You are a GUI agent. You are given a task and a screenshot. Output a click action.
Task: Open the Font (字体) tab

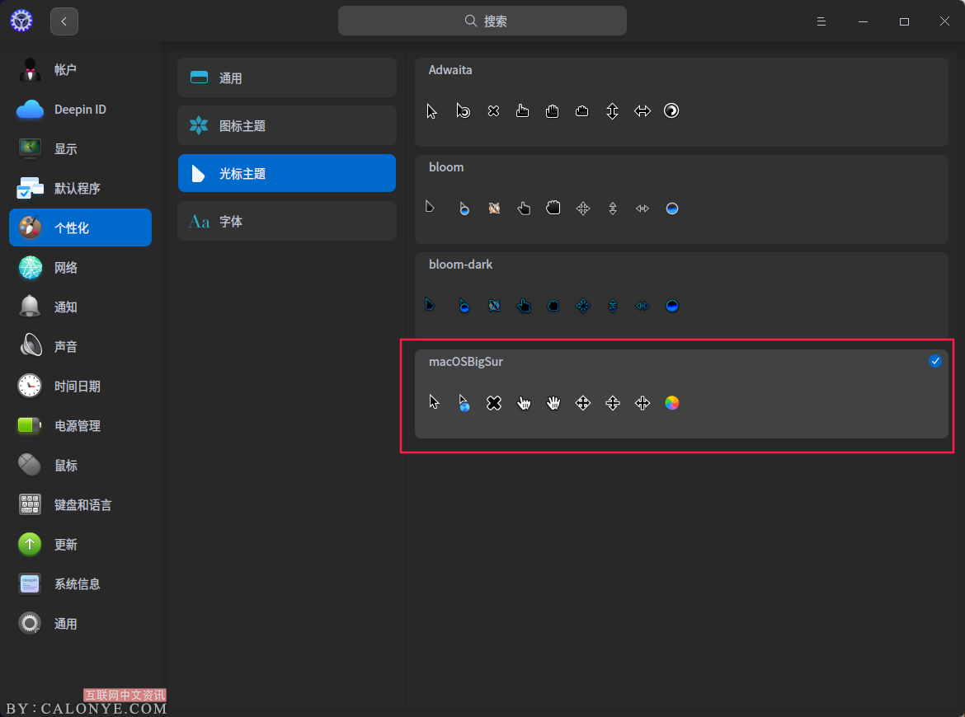click(x=286, y=222)
